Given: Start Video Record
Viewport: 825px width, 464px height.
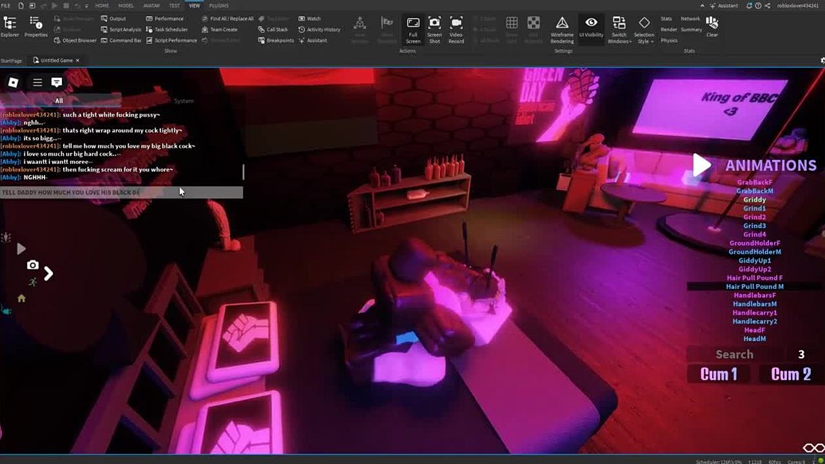Looking at the screenshot, I should 456,29.
